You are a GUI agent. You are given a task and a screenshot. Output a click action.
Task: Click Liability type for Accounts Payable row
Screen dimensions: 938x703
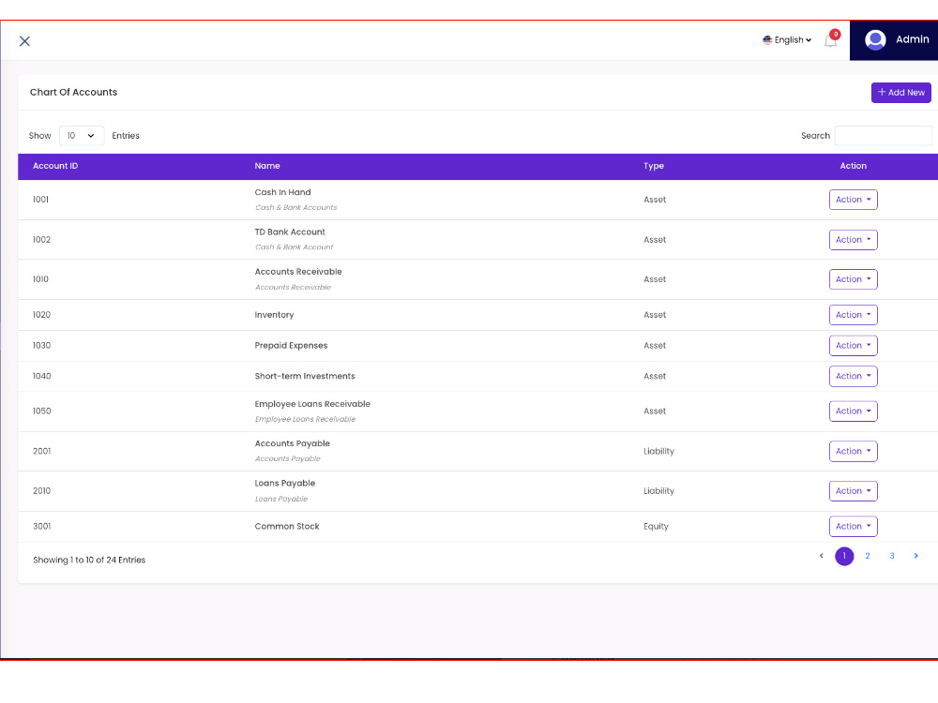(x=658, y=452)
